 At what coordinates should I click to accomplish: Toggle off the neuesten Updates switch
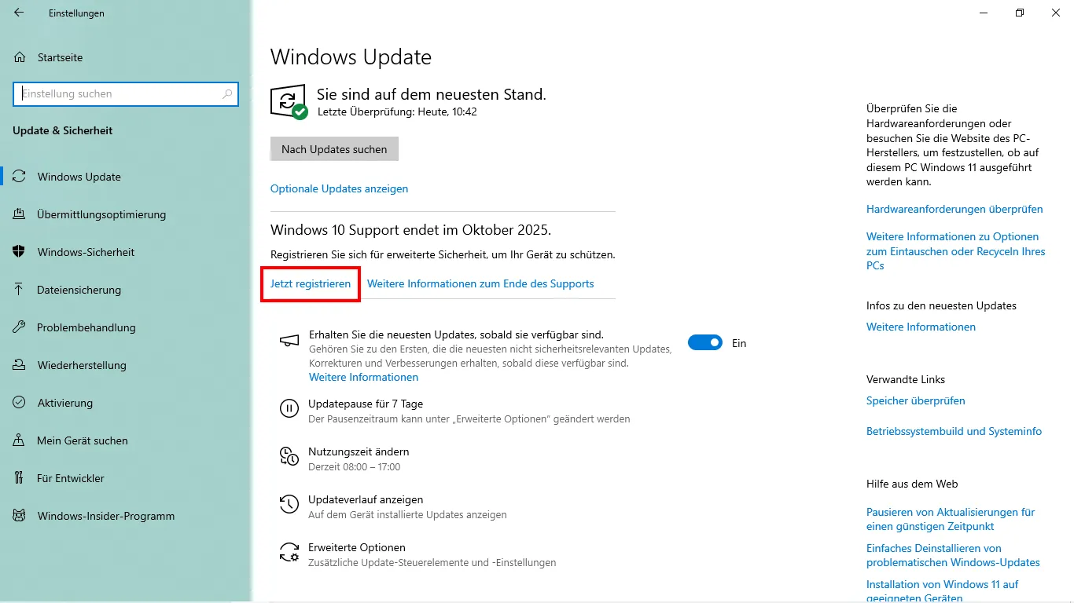tap(704, 343)
